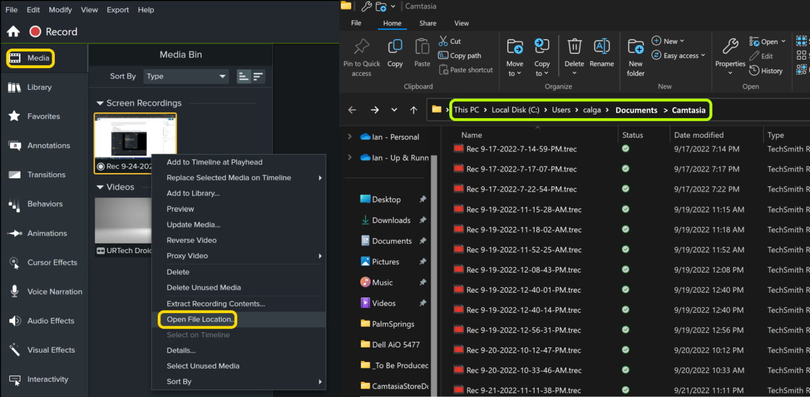Open folder Properties from the Explorer ribbon
Image resolution: width=810 pixels, height=397 pixels.
point(730,53)
